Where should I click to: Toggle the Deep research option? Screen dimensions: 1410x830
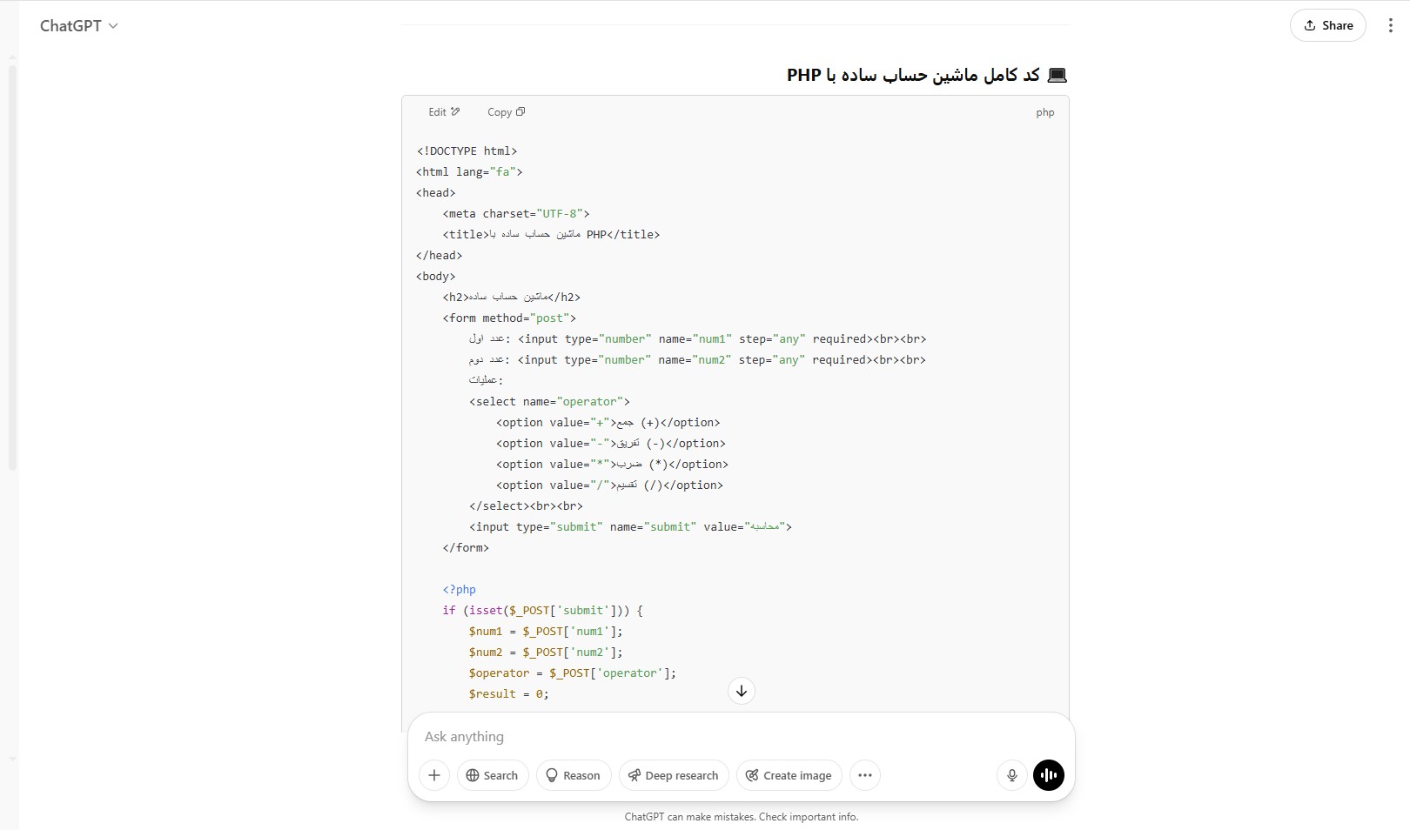(674, 775)
